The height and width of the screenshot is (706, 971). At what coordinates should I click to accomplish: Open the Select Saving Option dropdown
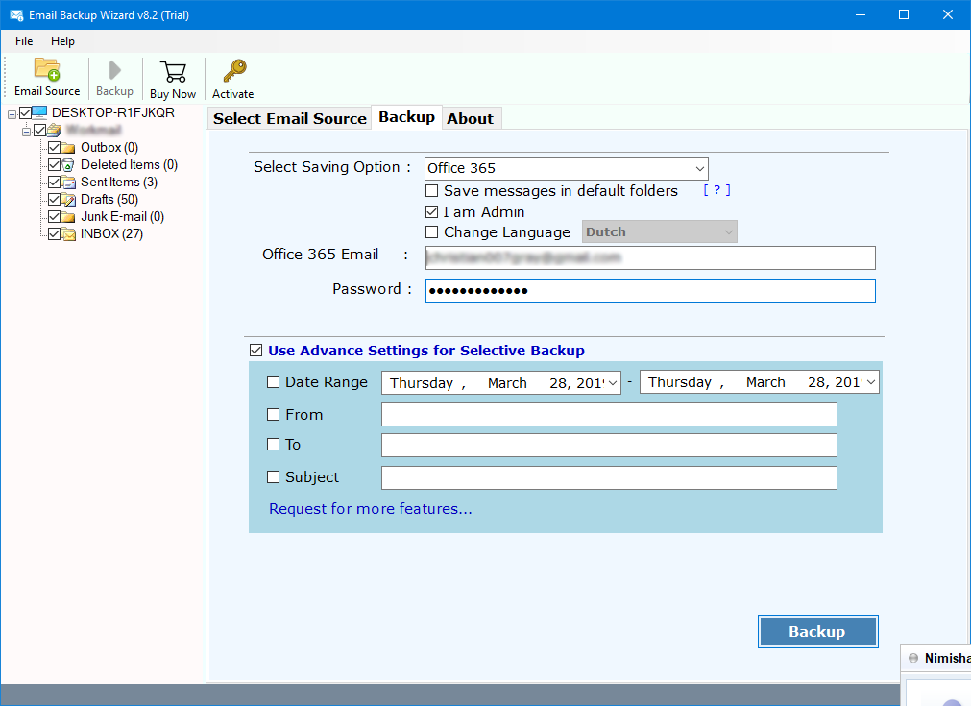[566, 168]
